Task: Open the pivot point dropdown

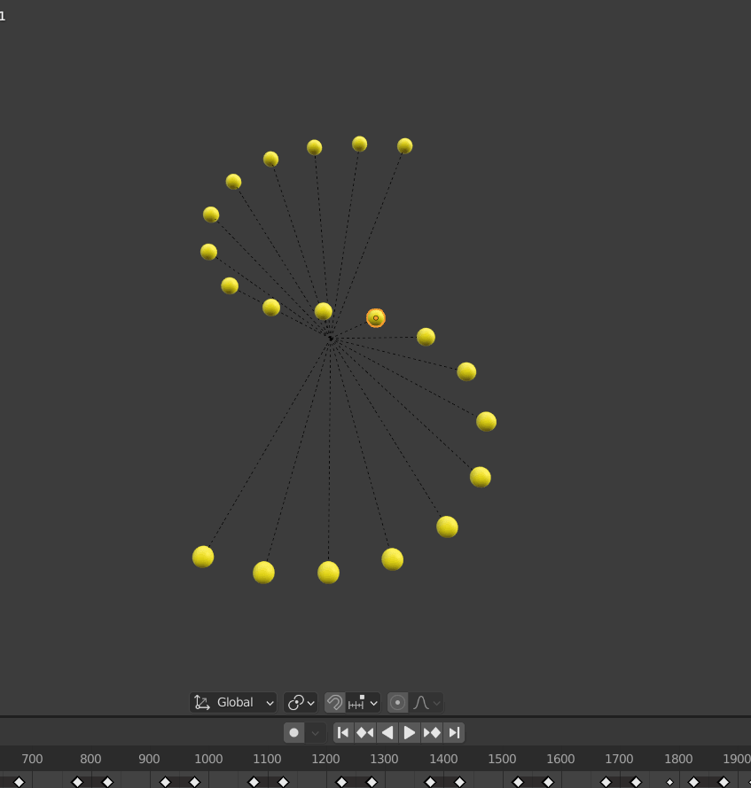Action: coord(301,702)
